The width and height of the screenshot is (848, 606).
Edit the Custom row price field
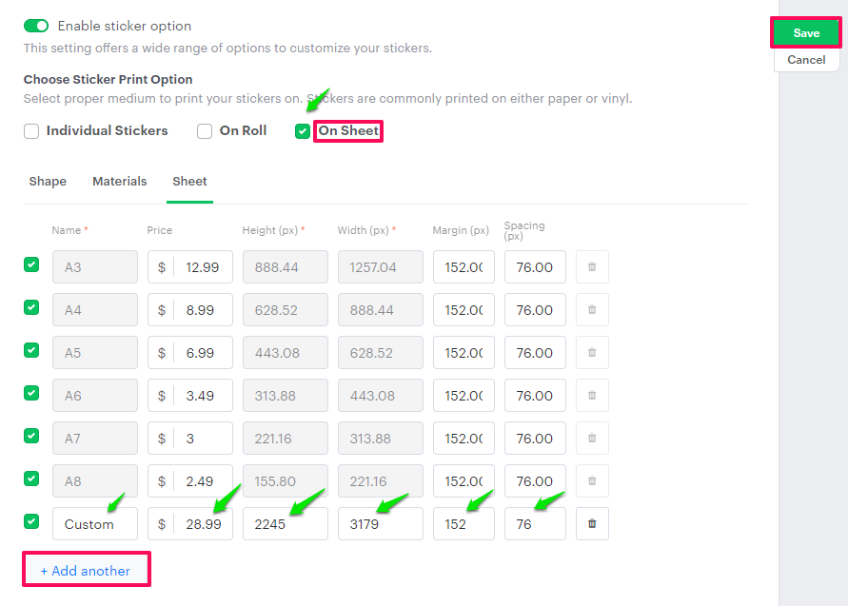(x=202, y=524)
